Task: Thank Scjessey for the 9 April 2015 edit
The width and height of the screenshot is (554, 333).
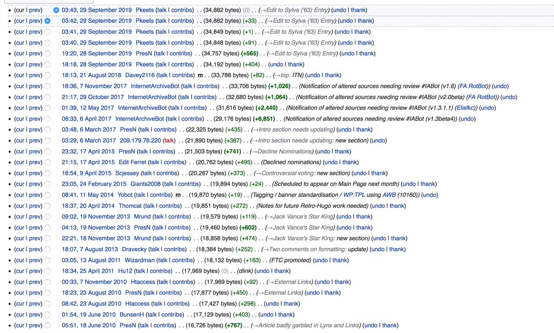Action: tap(378, 173)
